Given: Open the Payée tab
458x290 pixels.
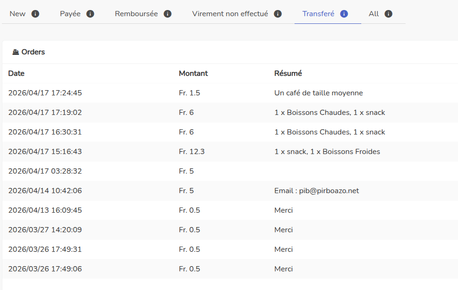Looking at the screenshot, I should (x=70, y=14).
